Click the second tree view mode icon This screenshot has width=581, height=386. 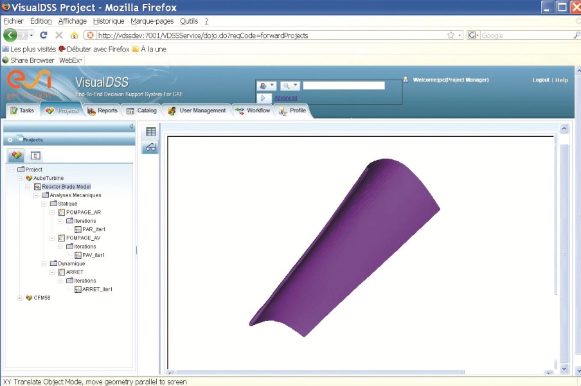tap(35, 155)
